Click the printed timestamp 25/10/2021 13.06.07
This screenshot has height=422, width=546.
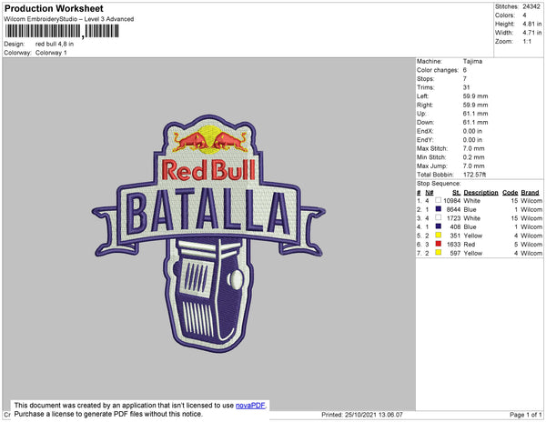click(x=374, y=415)
